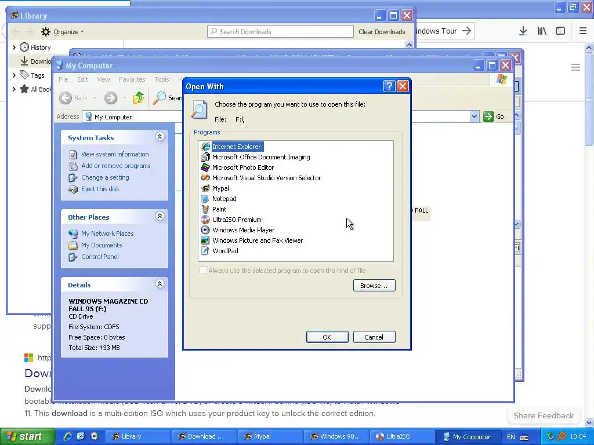594x445 pixels.
Task: Switch to Library taskbar button
Action: click(137, 436)
